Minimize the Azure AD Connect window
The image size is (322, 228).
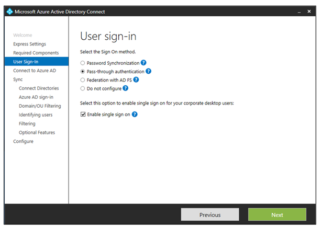pos(299,12)
